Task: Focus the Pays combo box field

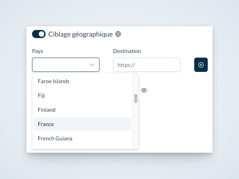Action: pos(66,65)
